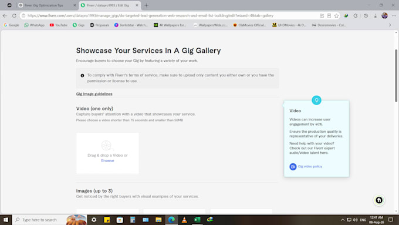
Task: Open the browser settings and more menu
Action: (x=394, y=16)
